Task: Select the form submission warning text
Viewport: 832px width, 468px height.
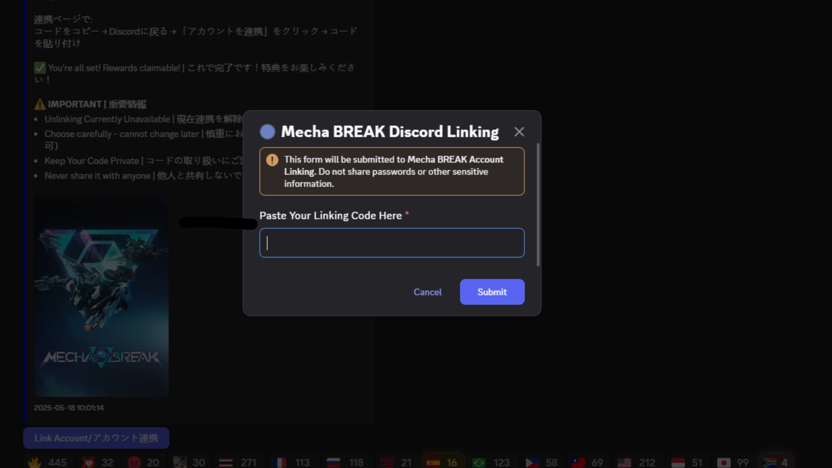Action: pos(393,172)
